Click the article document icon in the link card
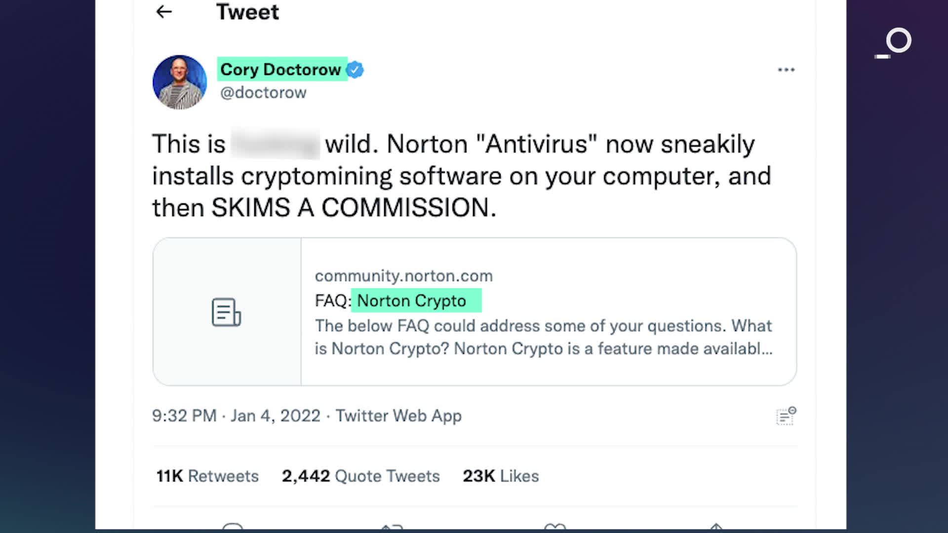Screen dimensions: 948x533 [225, 311]
